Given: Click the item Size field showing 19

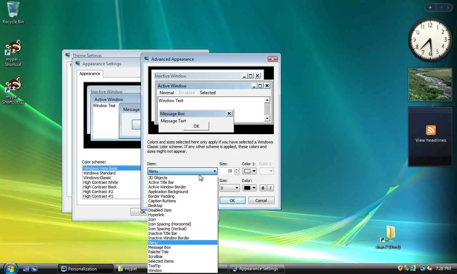Looking at the screenshot, I should (226, 171).
